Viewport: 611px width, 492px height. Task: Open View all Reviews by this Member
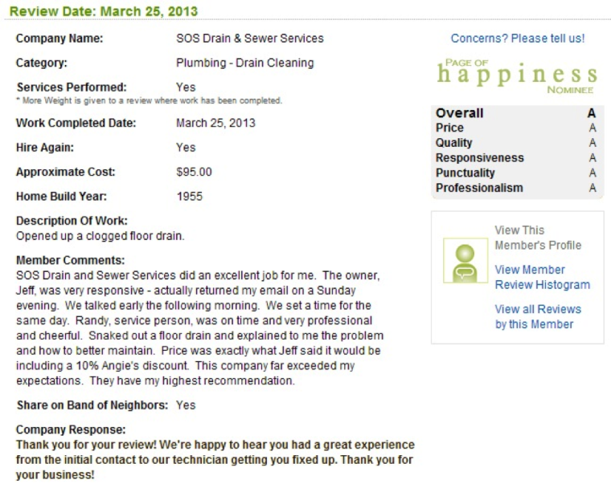coord(538,316)
